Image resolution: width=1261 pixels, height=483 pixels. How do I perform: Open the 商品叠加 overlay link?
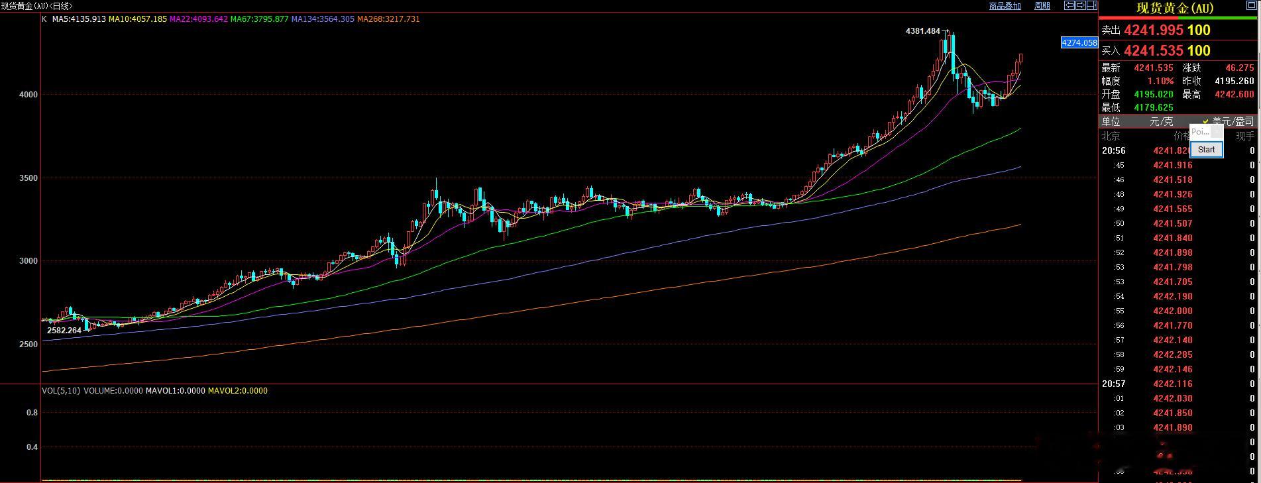[x=1005, y=6]
